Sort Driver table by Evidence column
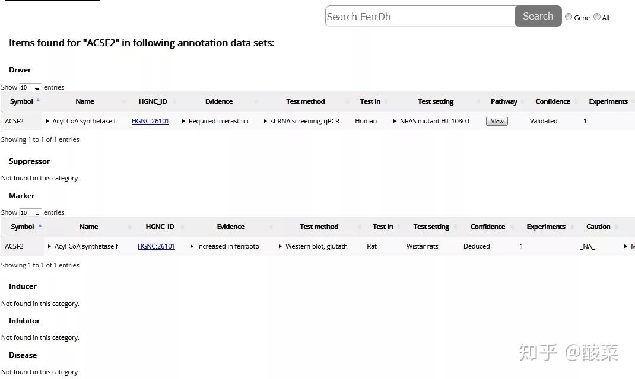This screenshot has width=635, height=379. (x=219, y=101)
